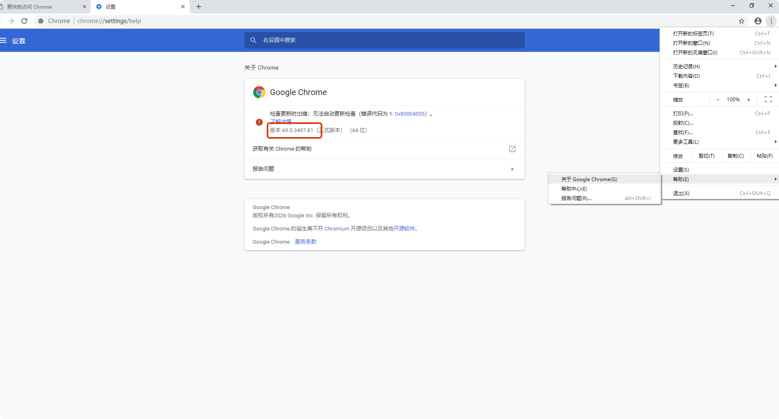
Task: Open the 服务条款 link
Action: point(306,242)
